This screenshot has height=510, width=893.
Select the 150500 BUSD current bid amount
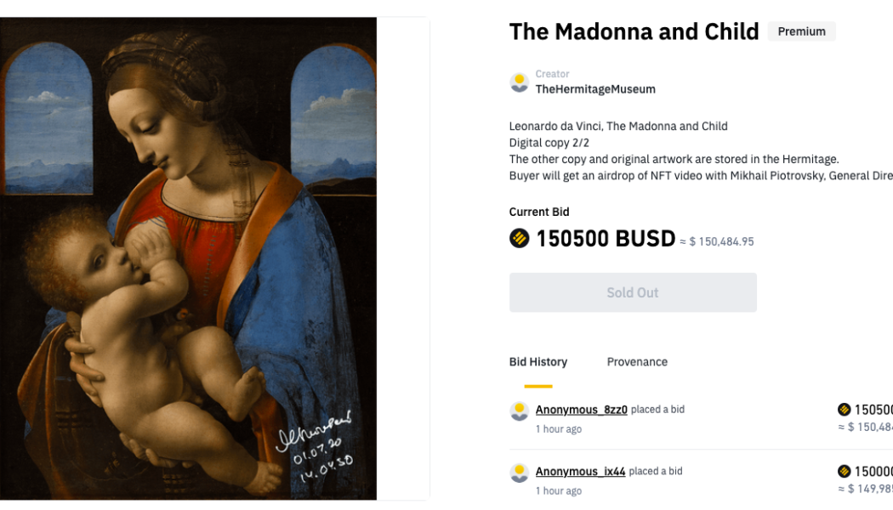[606, 239]
